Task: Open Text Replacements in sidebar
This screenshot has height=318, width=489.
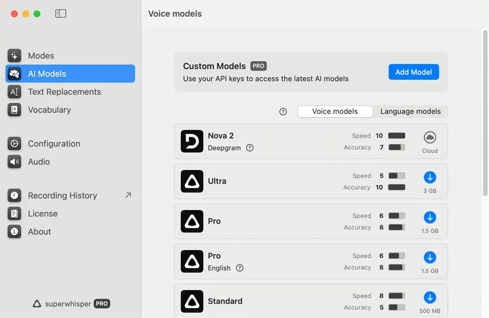Action: coord(64,92)
